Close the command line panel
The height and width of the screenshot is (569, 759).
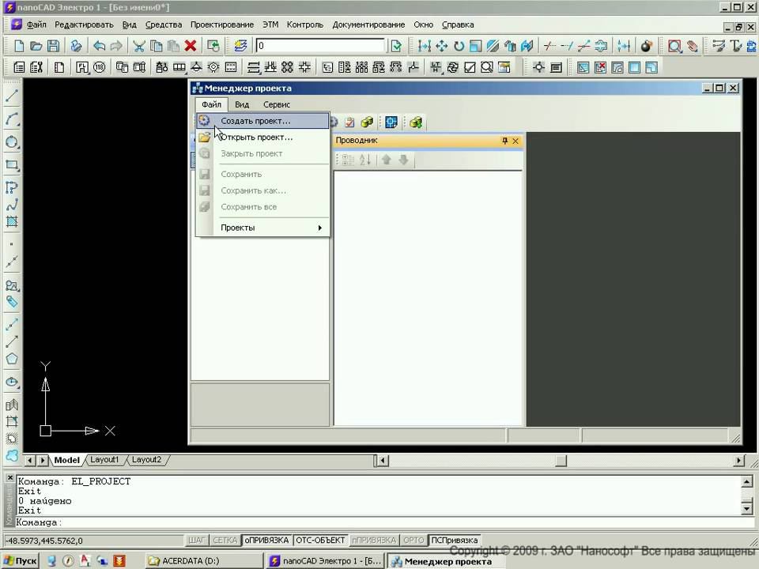pos(9,478)
